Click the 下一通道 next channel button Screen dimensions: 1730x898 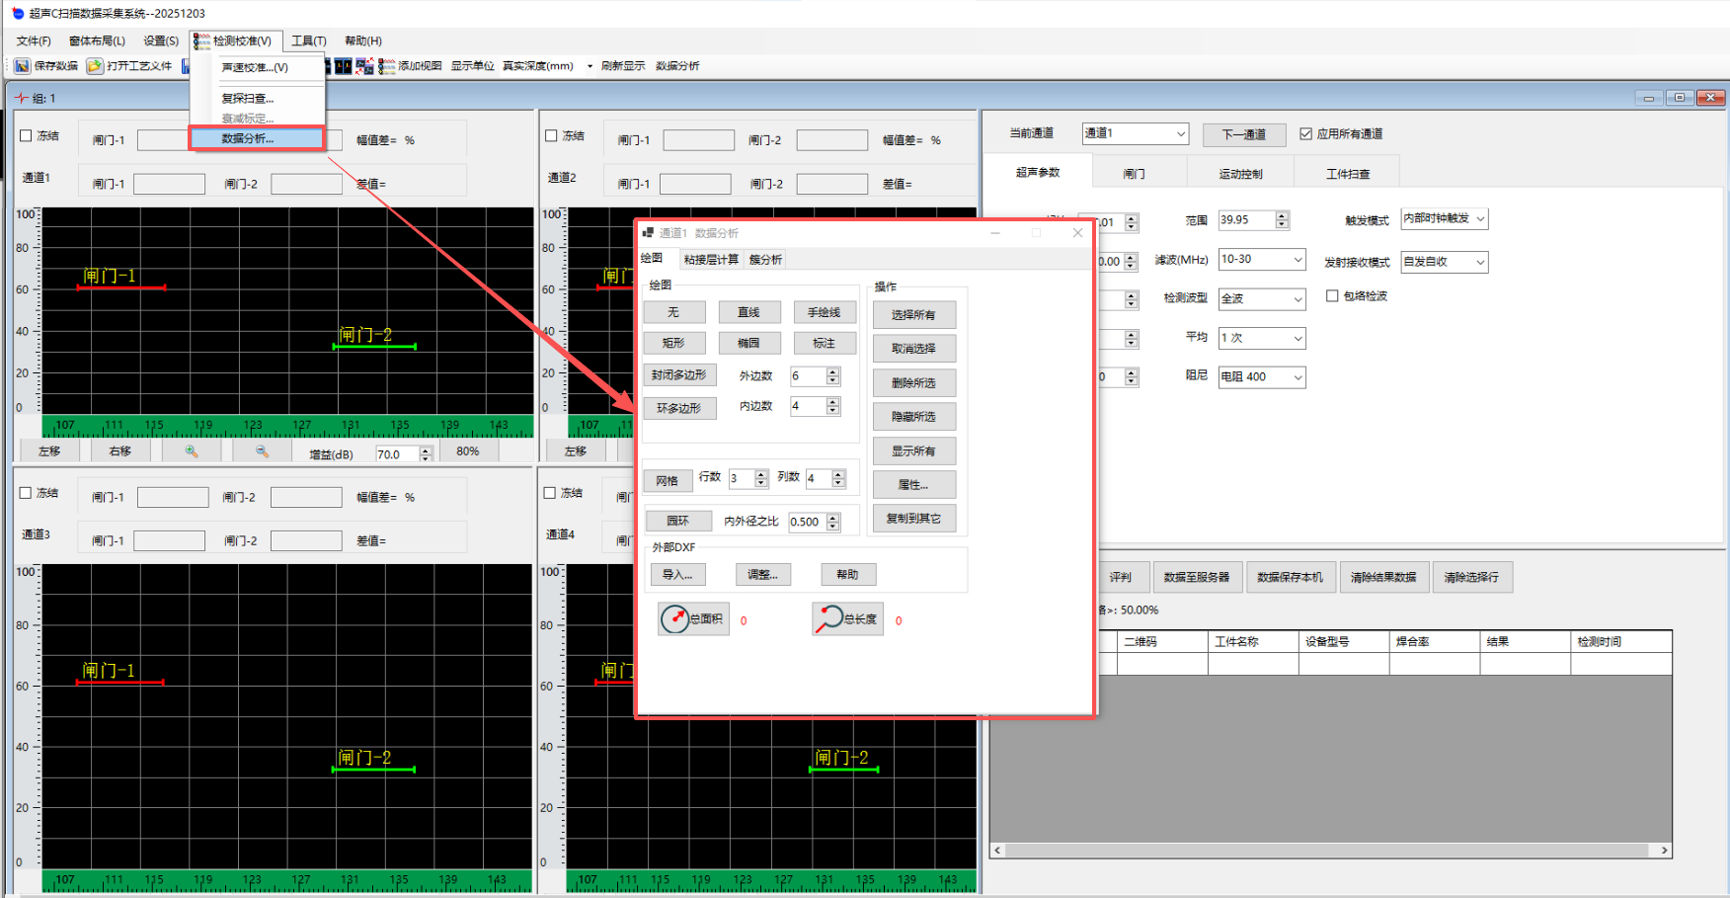1243,134
